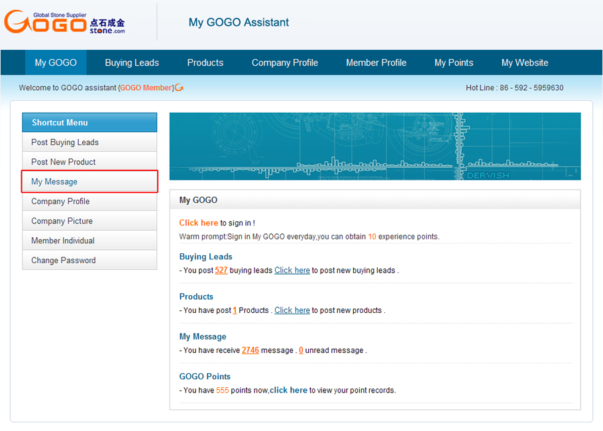603x431 pixels.
Task: Select Company Profile in top navigation
Action: (x=285, y=63)
